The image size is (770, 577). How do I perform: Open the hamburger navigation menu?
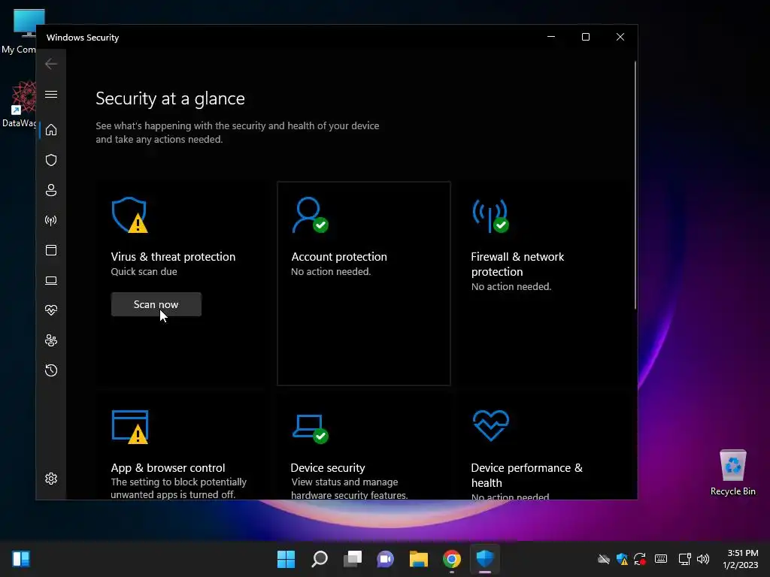coord(51,94)
